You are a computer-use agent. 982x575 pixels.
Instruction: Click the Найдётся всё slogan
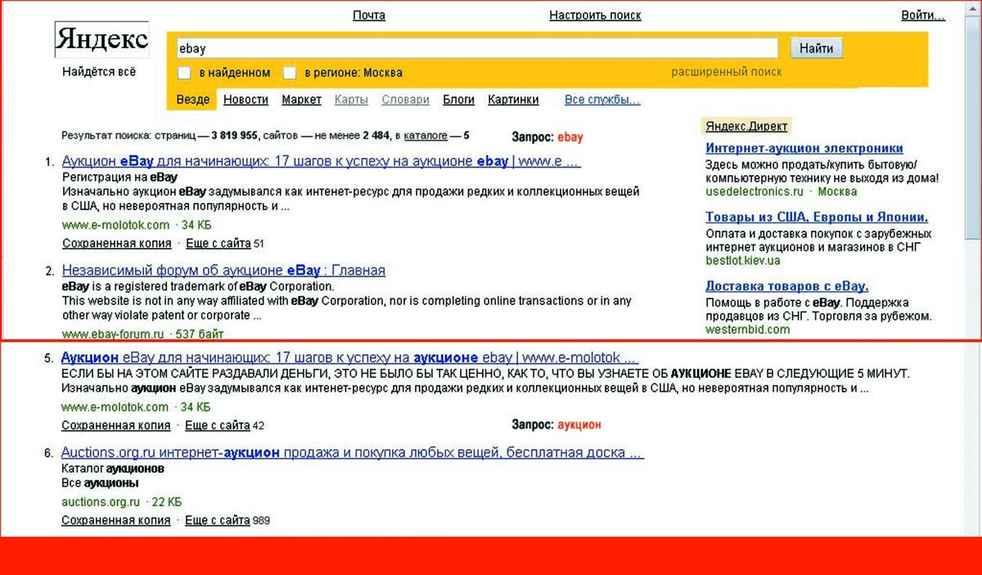click(99, 71)
